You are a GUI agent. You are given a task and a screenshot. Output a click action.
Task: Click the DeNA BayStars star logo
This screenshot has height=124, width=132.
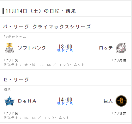[x=9, y=101]
